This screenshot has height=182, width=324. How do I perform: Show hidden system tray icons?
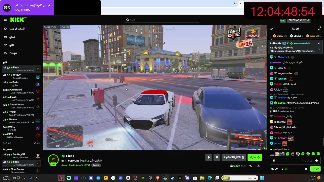(x=37, y=178)
